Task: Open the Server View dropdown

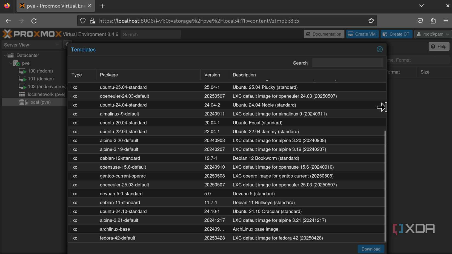Action: 57,45
